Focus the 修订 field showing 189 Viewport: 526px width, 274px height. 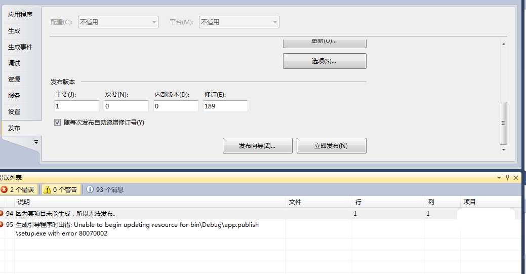point(225,106)
